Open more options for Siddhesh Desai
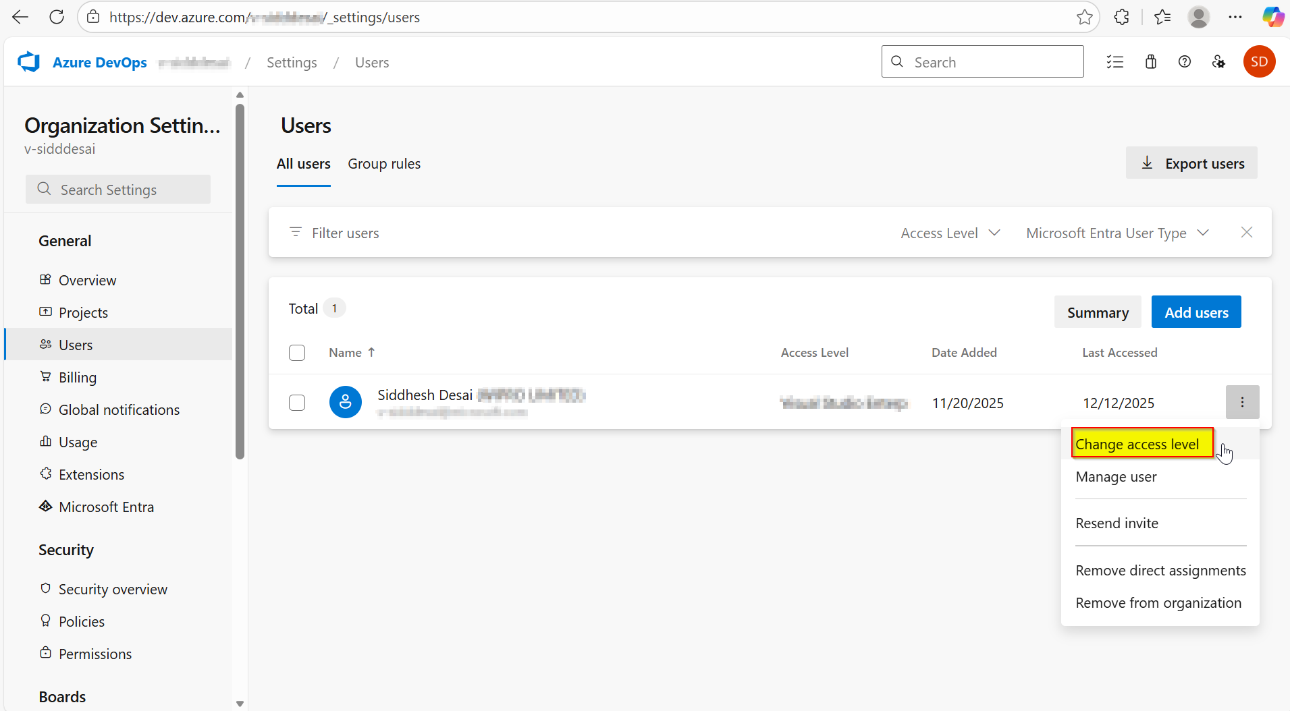Viewport: 1290px width, 711px height. [x=1242, y=402]
